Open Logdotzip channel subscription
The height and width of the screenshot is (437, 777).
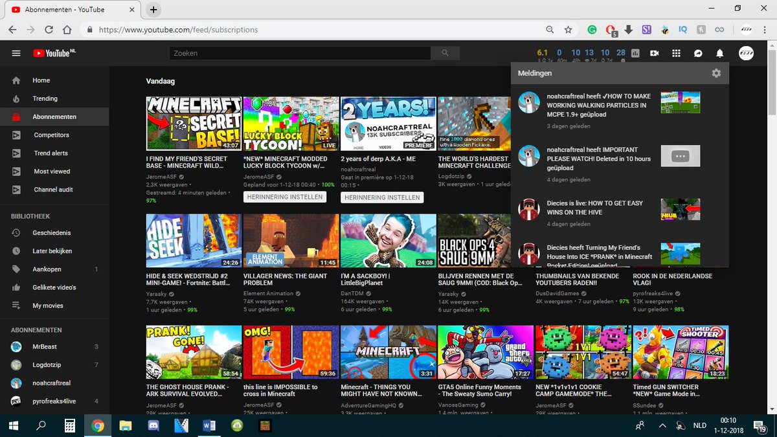[54, 364]
